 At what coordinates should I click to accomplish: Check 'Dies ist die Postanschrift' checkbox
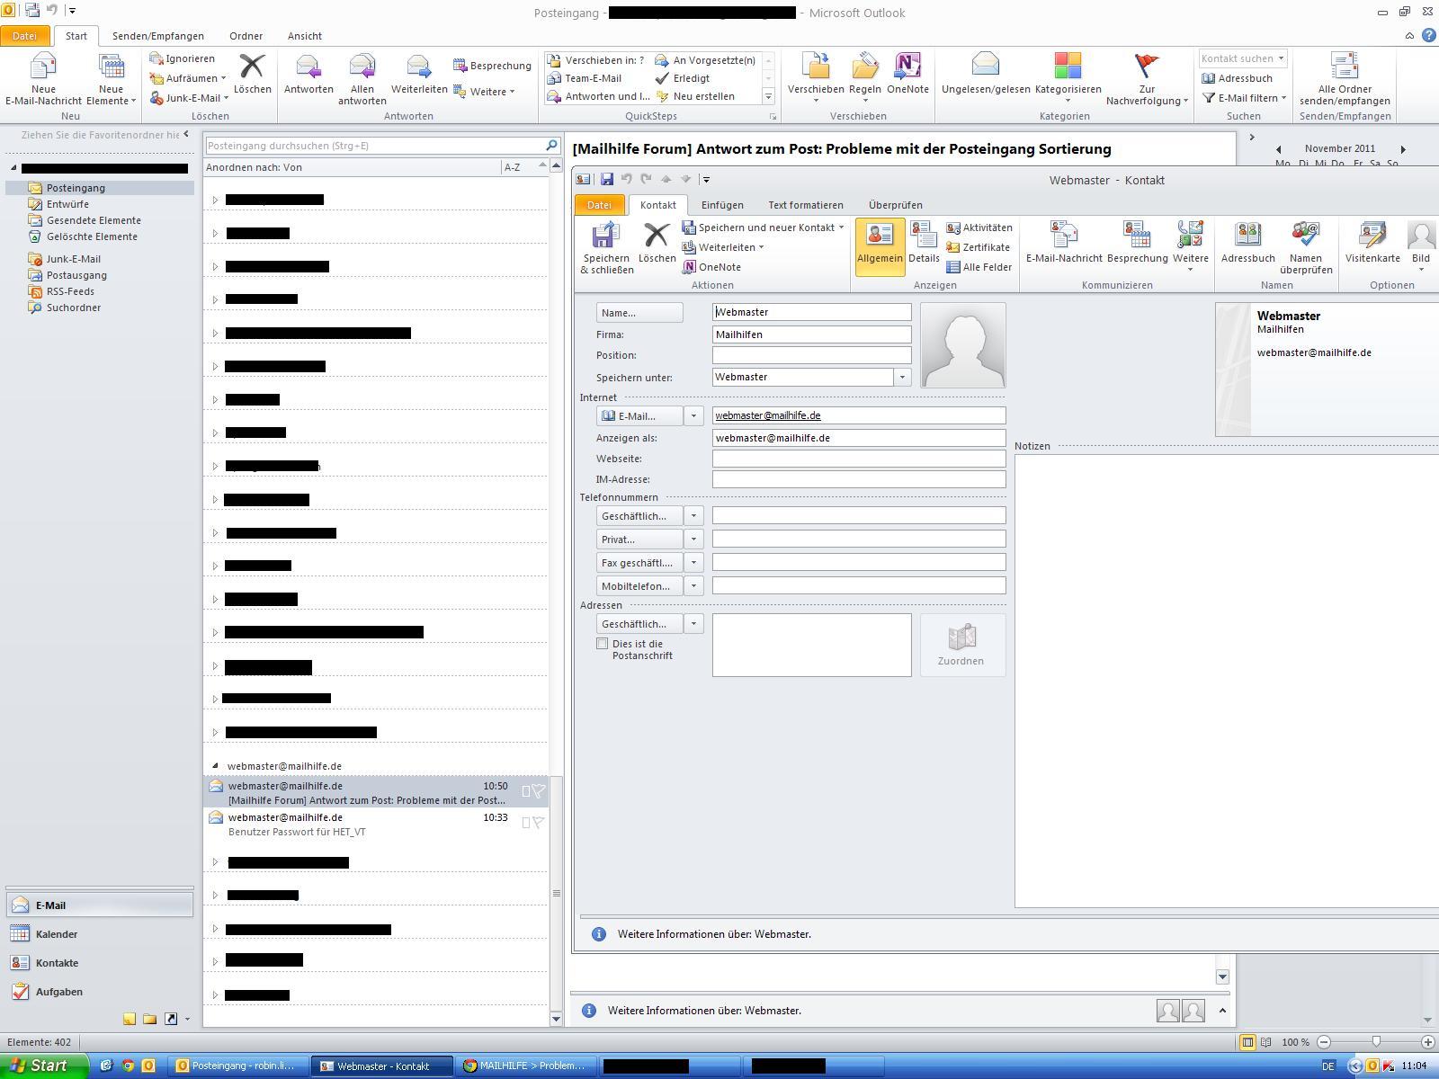click(x=602, y=644)
